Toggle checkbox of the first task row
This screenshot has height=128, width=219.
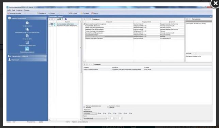coord(52,24)
